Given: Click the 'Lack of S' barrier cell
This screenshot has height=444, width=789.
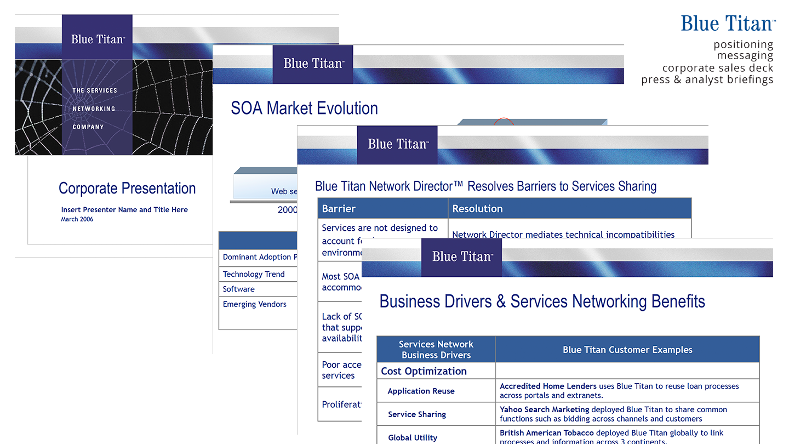Looking at the screenshot, I should point(340,327).
